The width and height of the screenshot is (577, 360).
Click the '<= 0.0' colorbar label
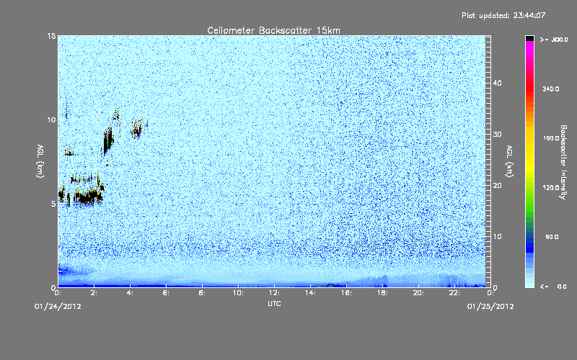pos(553,286)
